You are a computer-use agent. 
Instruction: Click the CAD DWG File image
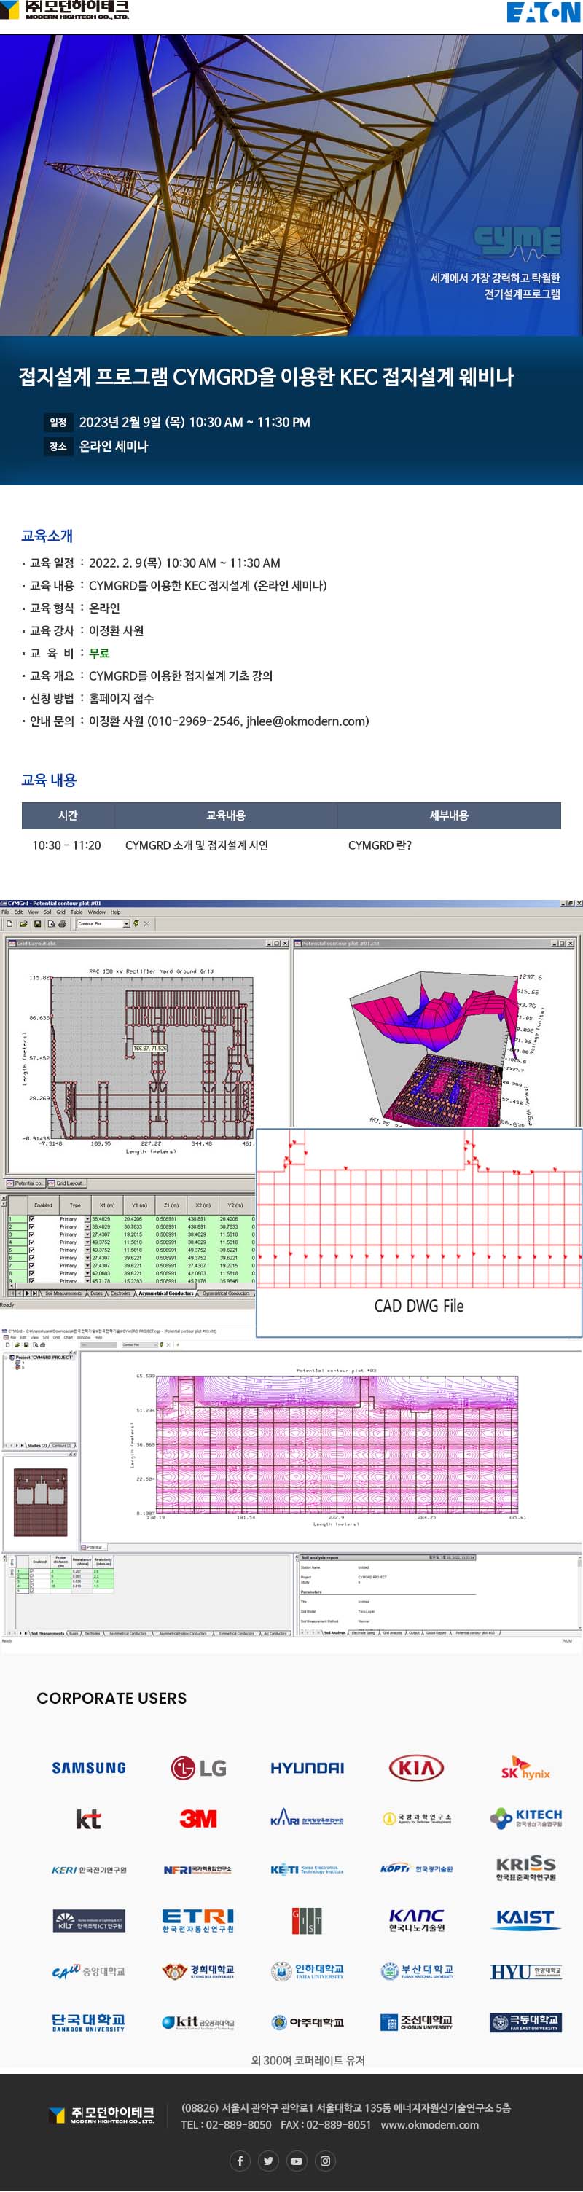(419, 1232)
